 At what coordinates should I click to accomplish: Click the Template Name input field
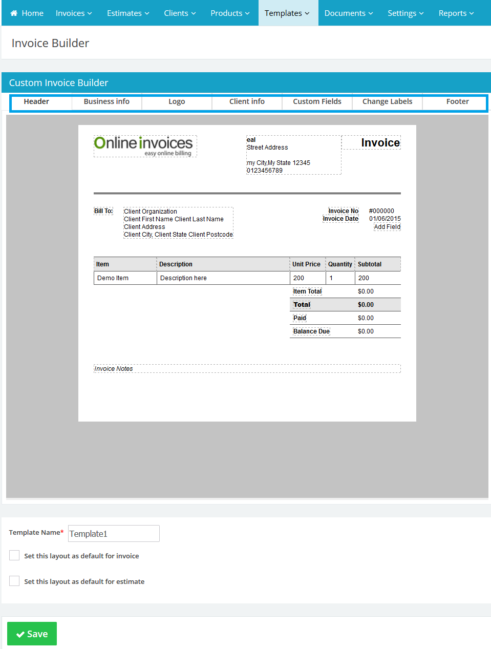[x=114, y=534]
